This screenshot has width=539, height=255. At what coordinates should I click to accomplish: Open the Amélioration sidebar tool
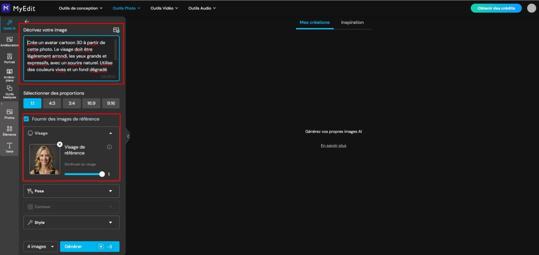click(9, 41)
